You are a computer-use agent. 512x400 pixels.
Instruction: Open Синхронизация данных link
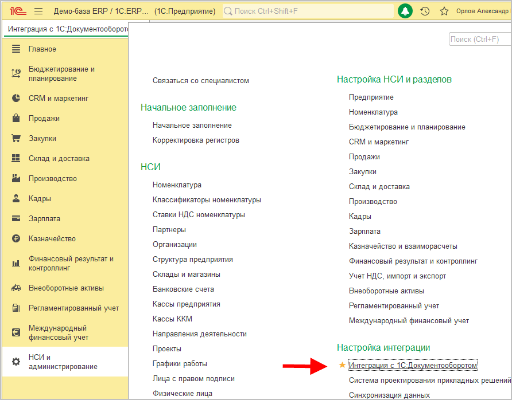coord(389,395)
